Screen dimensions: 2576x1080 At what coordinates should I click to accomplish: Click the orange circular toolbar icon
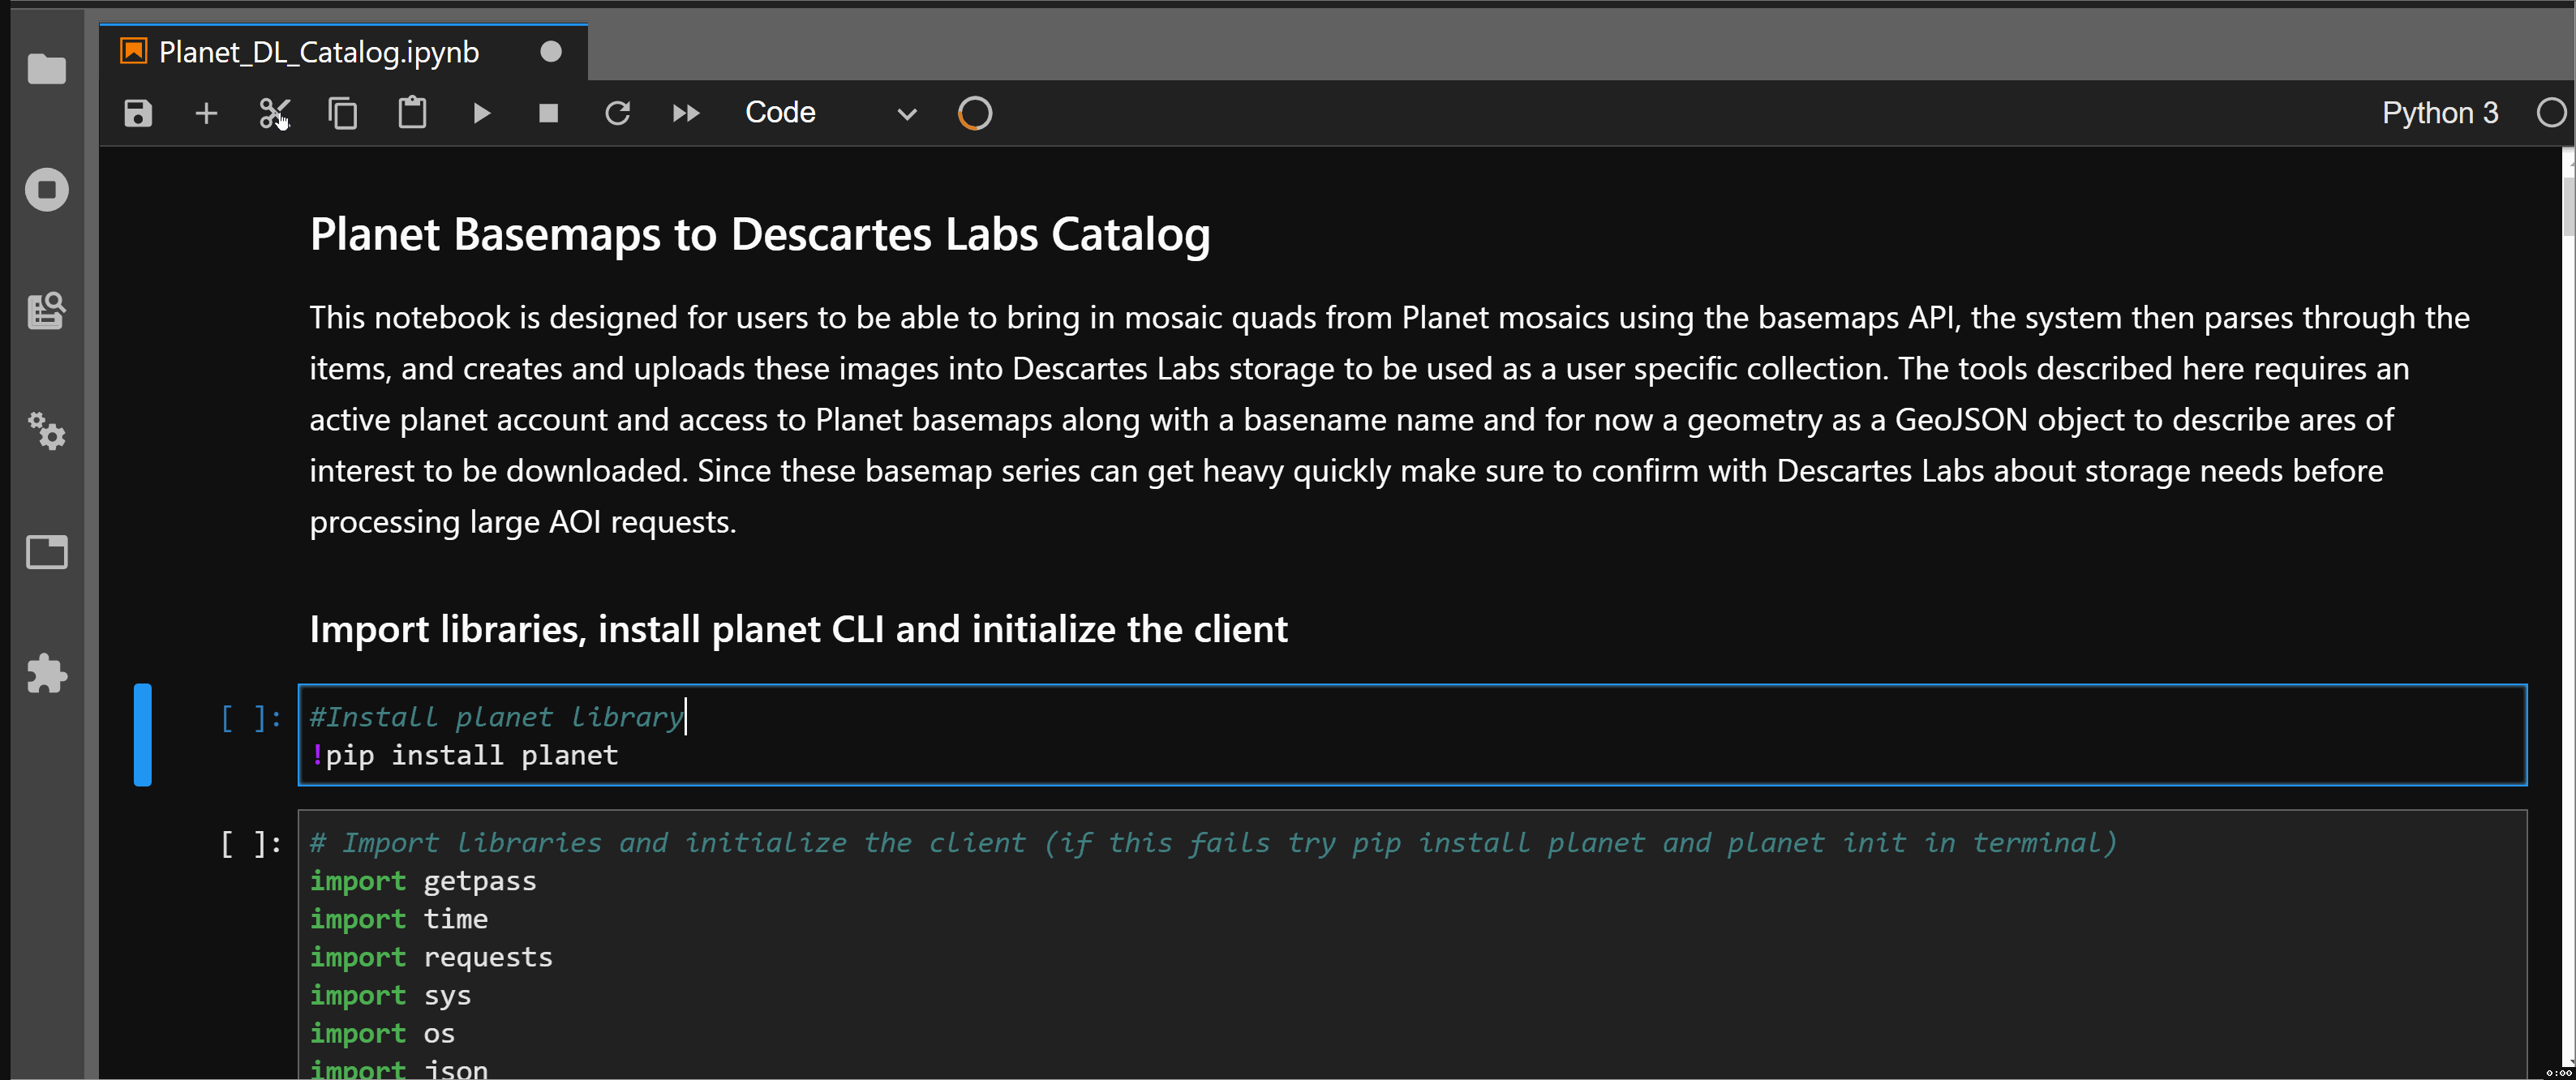[975, 113]
